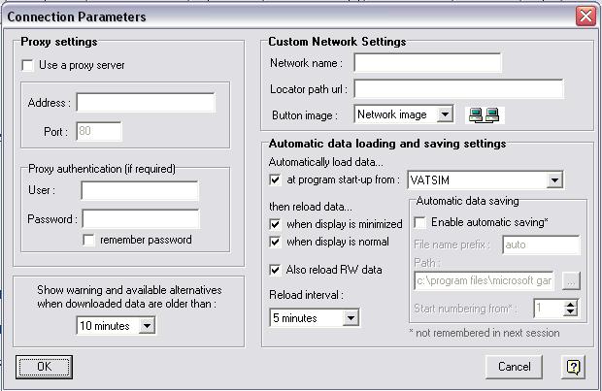The height and width of the screenshot is (391, 602).
Task: Browse for path with the ellipsis button
Action: pos(571,281)
